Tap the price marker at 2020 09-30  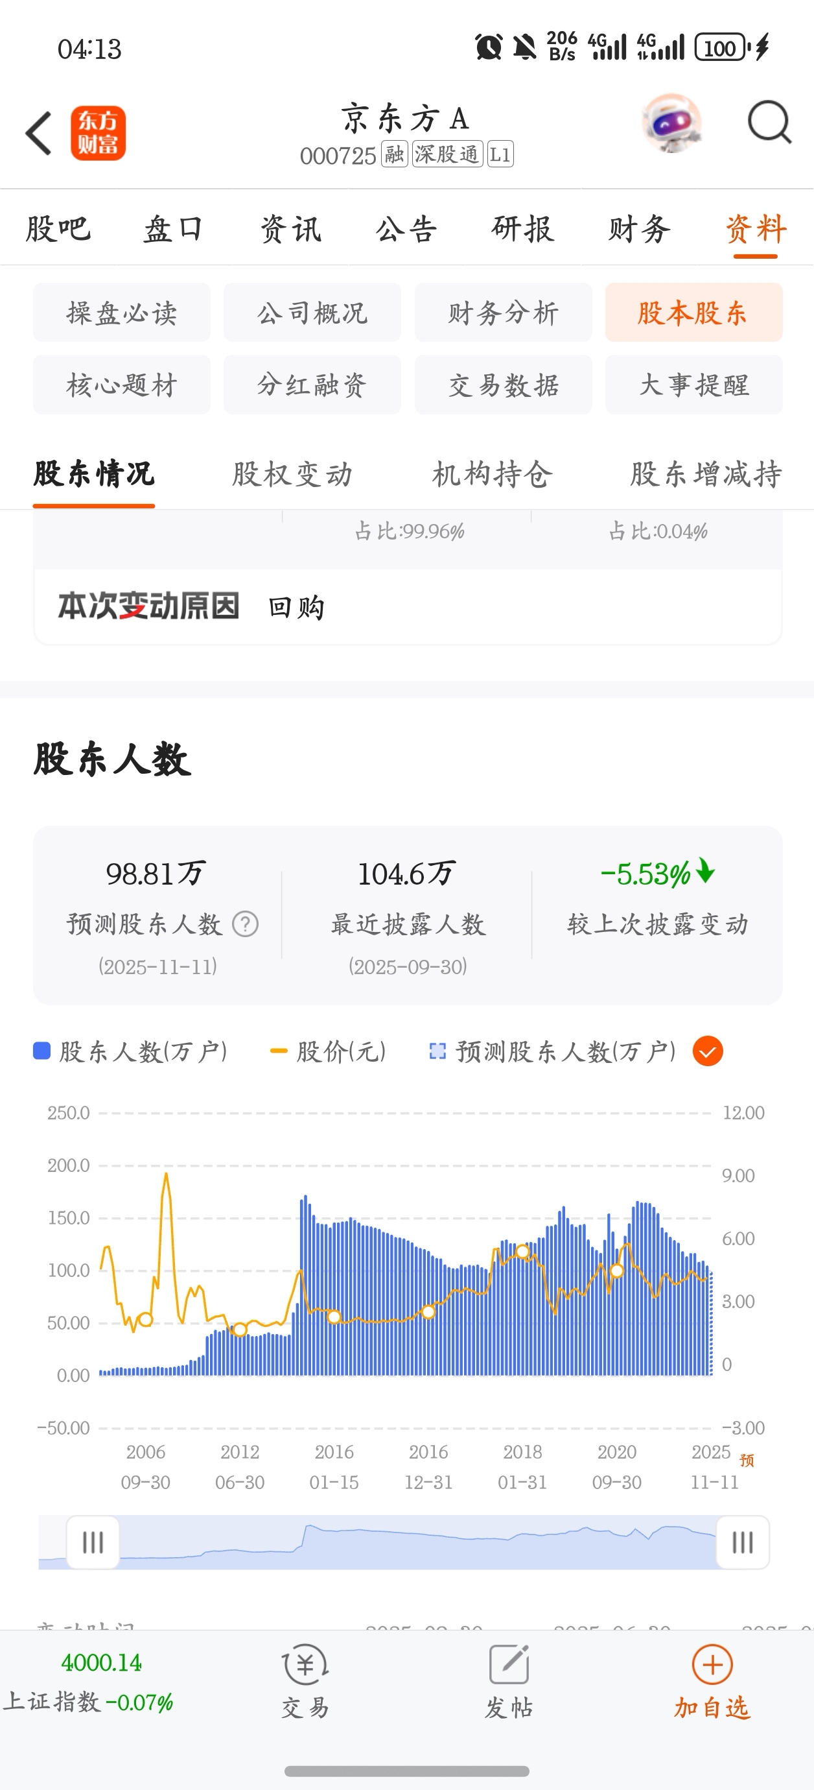click(617, 1271)
